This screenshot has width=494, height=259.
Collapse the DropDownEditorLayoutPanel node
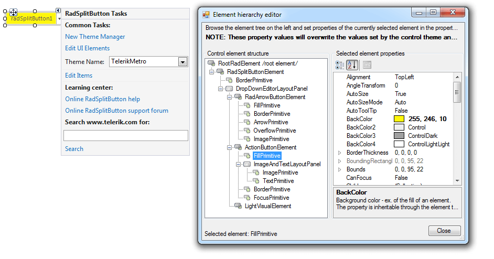point(220,89)
